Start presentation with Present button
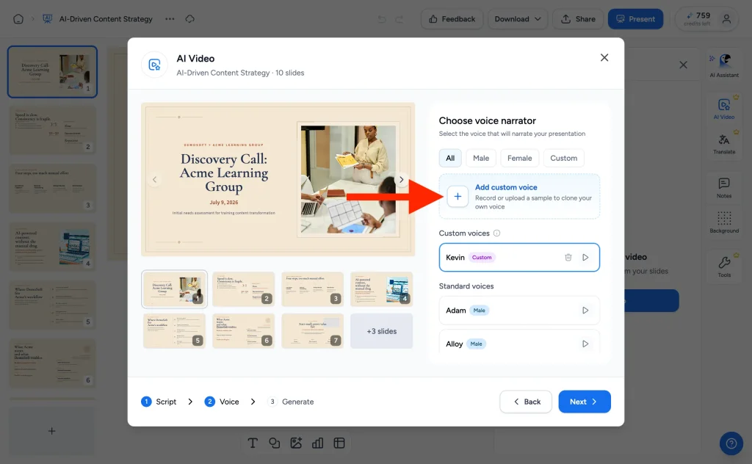This screenshot has height=464, width=752. [x=635, y=19]
